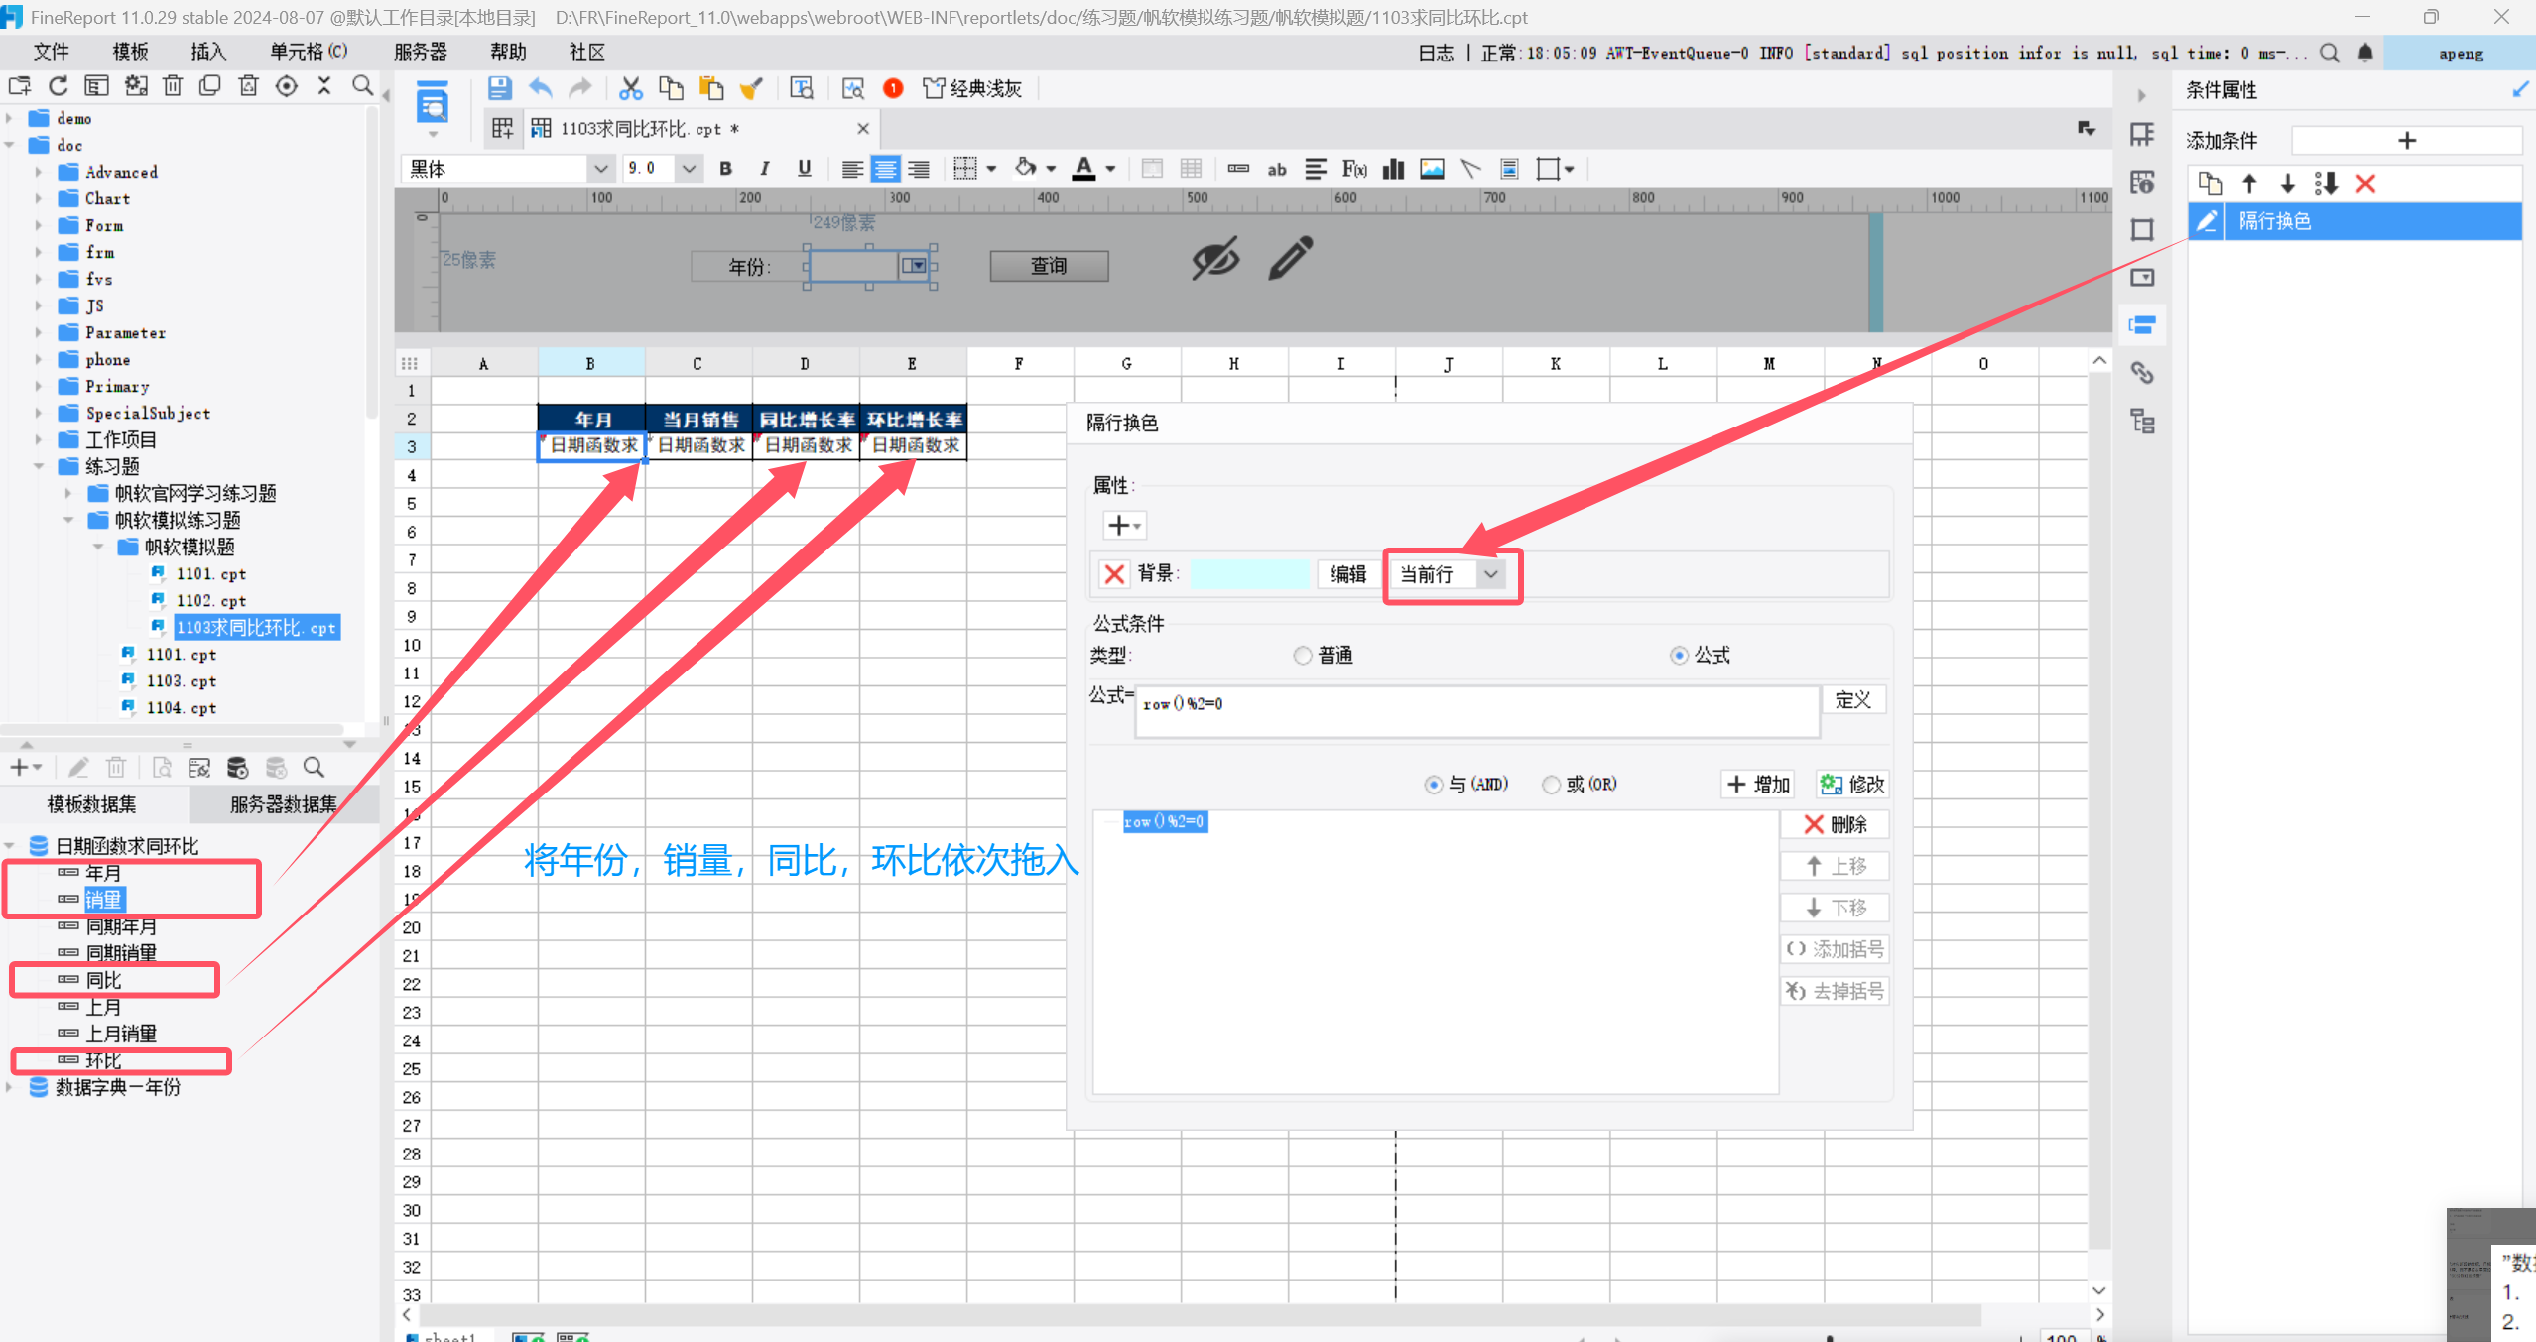Click the Format painter brush icon

point(751,88)
